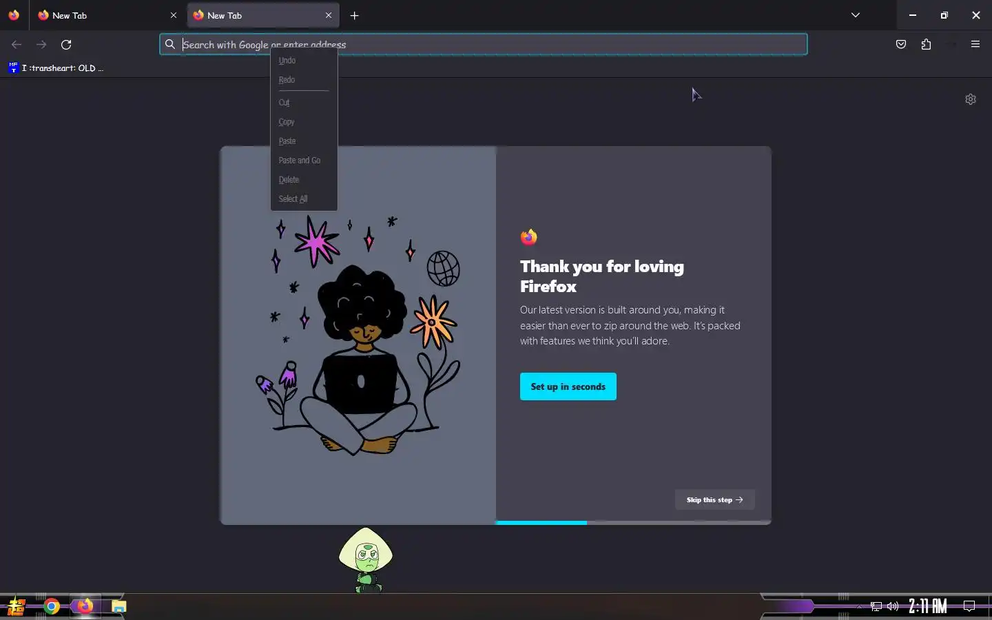Show hidden tray icons arrow
Viewport: 992px width, 620px height.
pos(859,607)
